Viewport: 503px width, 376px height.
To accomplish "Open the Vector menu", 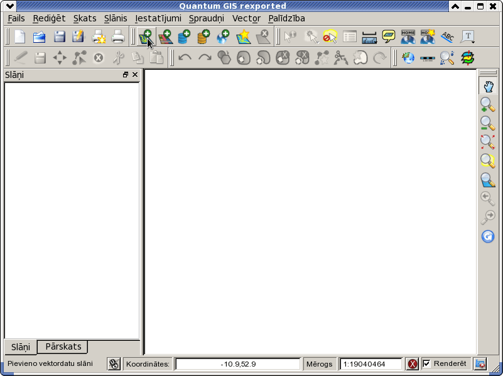I will coord(246,19).
